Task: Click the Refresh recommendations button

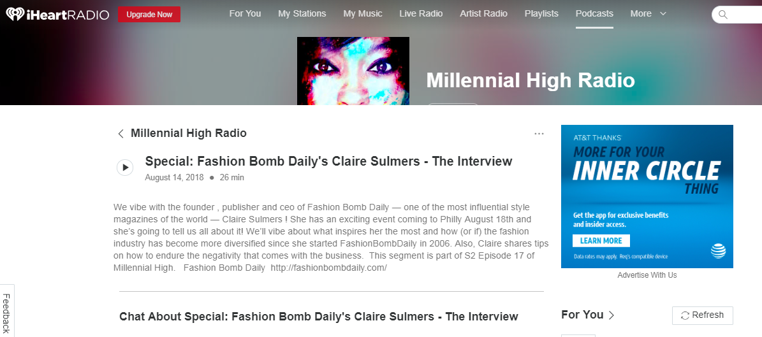Action: [x=702, y=315]
